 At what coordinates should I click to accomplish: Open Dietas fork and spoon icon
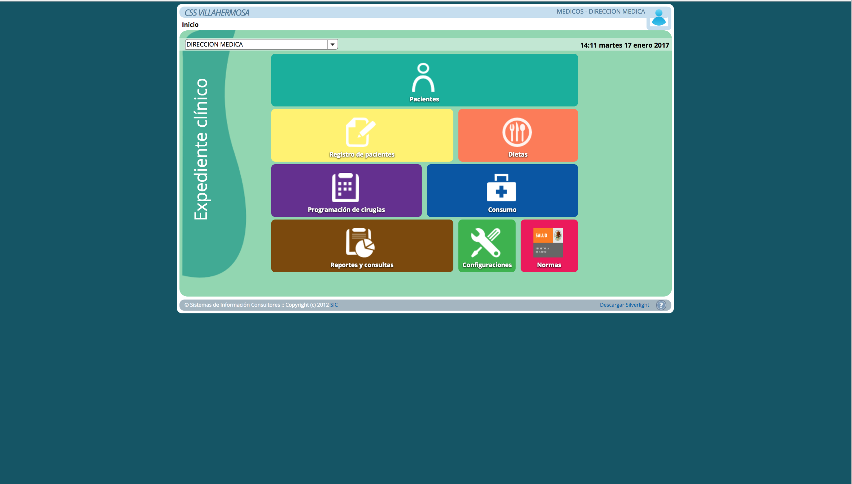point(517,132)
